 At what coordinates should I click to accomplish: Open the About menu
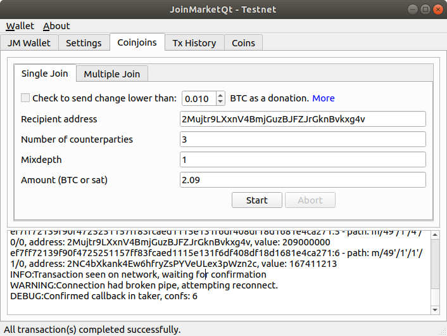56,26
